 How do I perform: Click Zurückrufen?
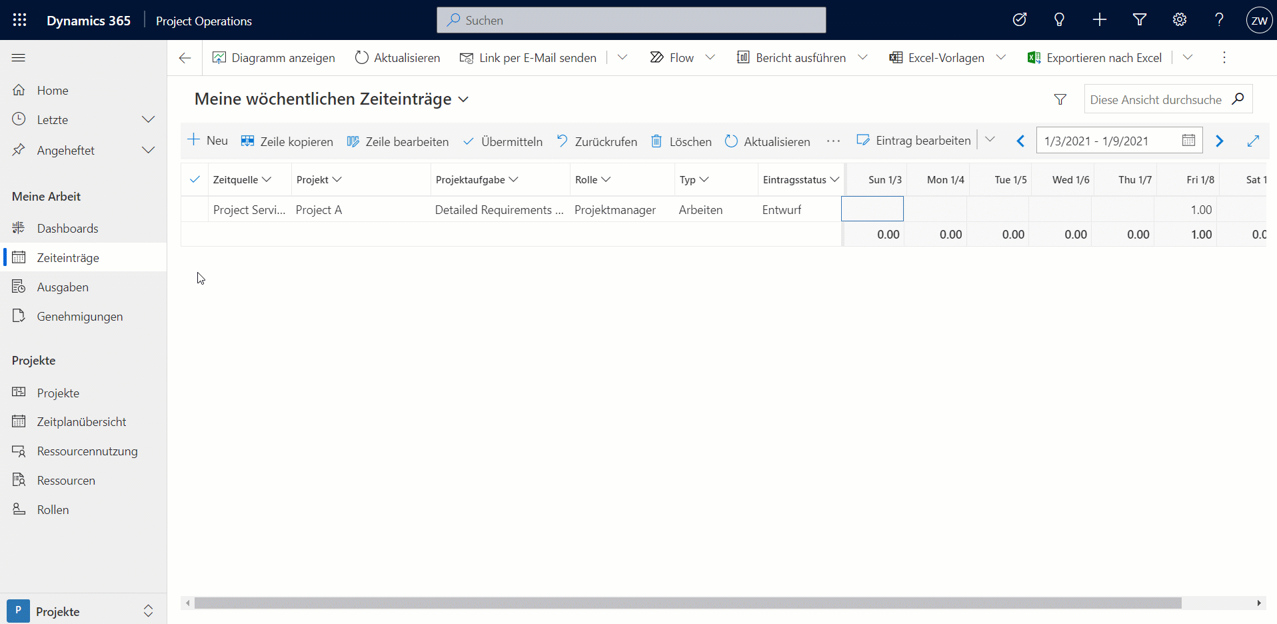pyautogui.click(x=597, y=141)
